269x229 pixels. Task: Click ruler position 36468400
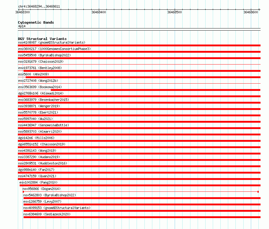tap(99, 12)
